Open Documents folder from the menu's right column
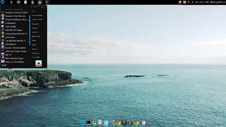The image size is (226, 127). [35, 53]
